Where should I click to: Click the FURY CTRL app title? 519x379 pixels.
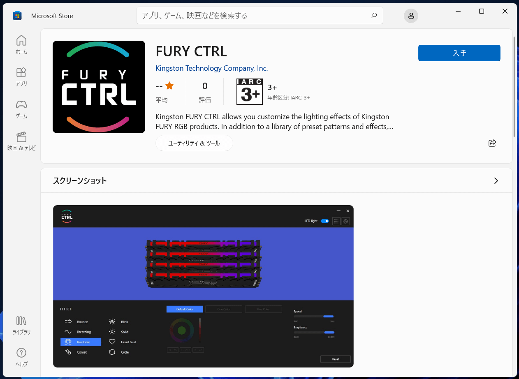pyautogui.click(x=191, y=51)
